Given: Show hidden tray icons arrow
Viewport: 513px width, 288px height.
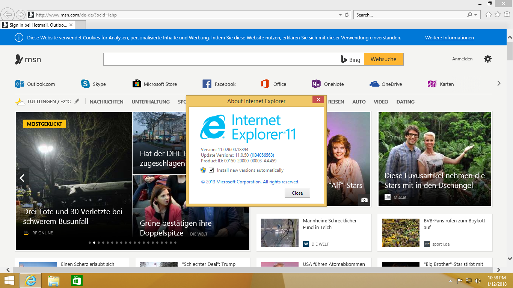Looking at the screenshot, I should (451, 280).
